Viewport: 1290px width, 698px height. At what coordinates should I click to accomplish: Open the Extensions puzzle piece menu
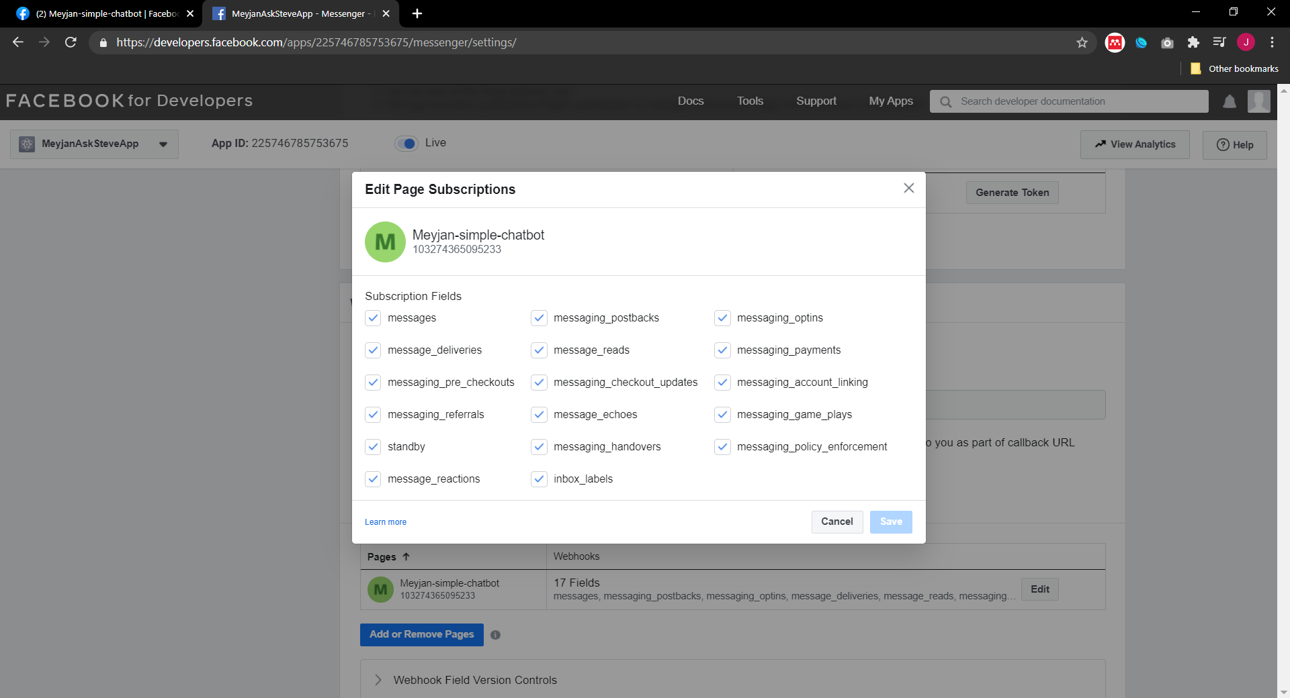point(1193,42)
